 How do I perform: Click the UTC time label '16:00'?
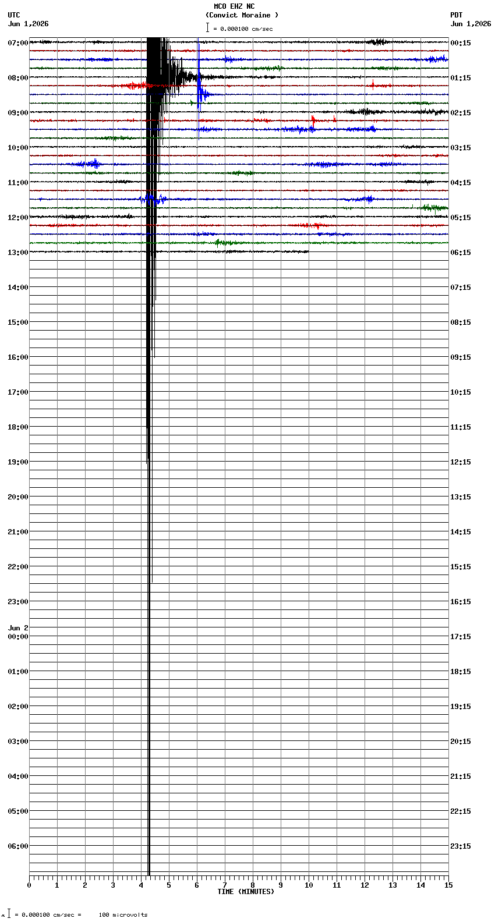[x=18, y=357]
